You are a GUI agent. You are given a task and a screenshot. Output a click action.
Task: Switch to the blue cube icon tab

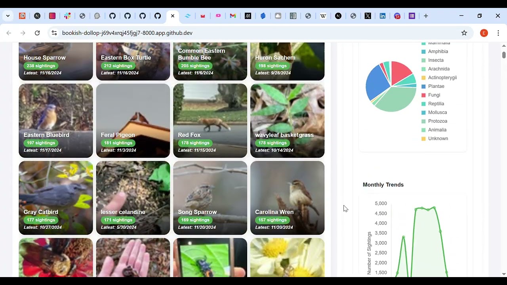263,16
